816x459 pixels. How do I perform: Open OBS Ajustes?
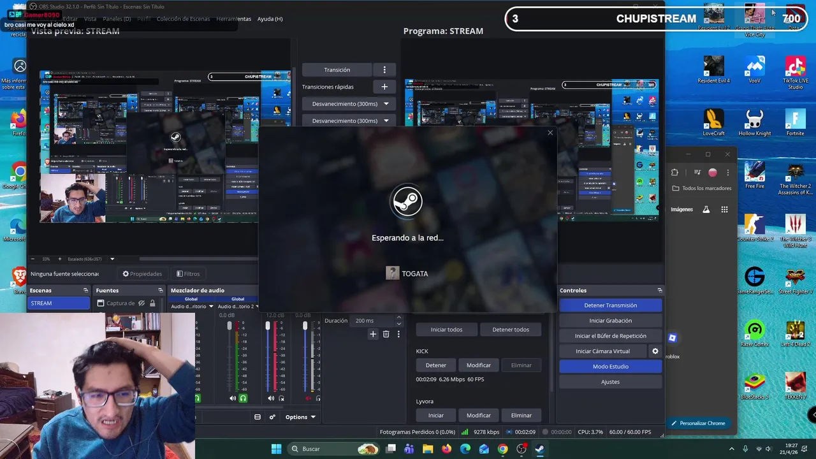pyautogui.click(x=611, y=382)
